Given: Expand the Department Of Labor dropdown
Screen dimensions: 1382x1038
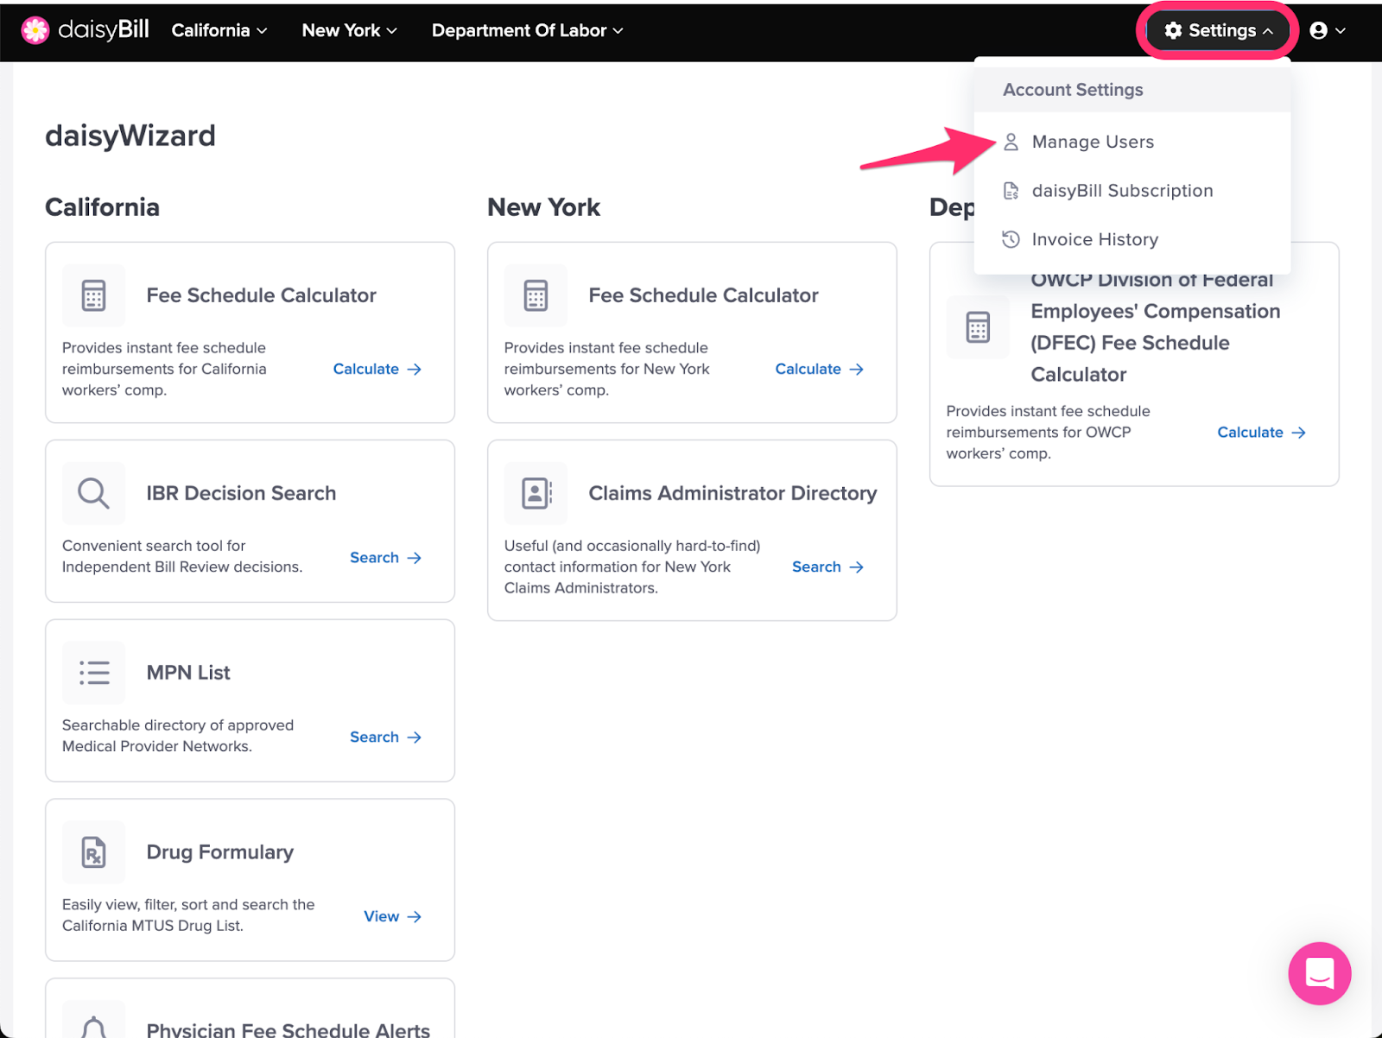Looking at the screenshot, I should [526, 30].
